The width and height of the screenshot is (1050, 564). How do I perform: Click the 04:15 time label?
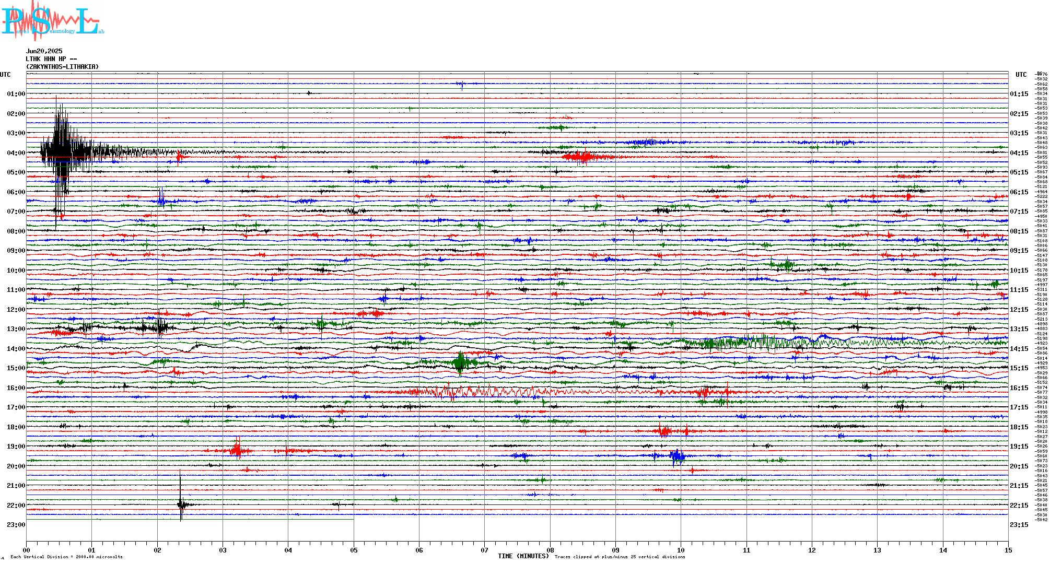tap(1019, 153)
